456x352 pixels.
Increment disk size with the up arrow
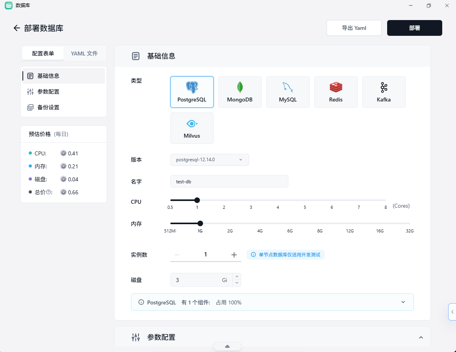coord(237,276)
